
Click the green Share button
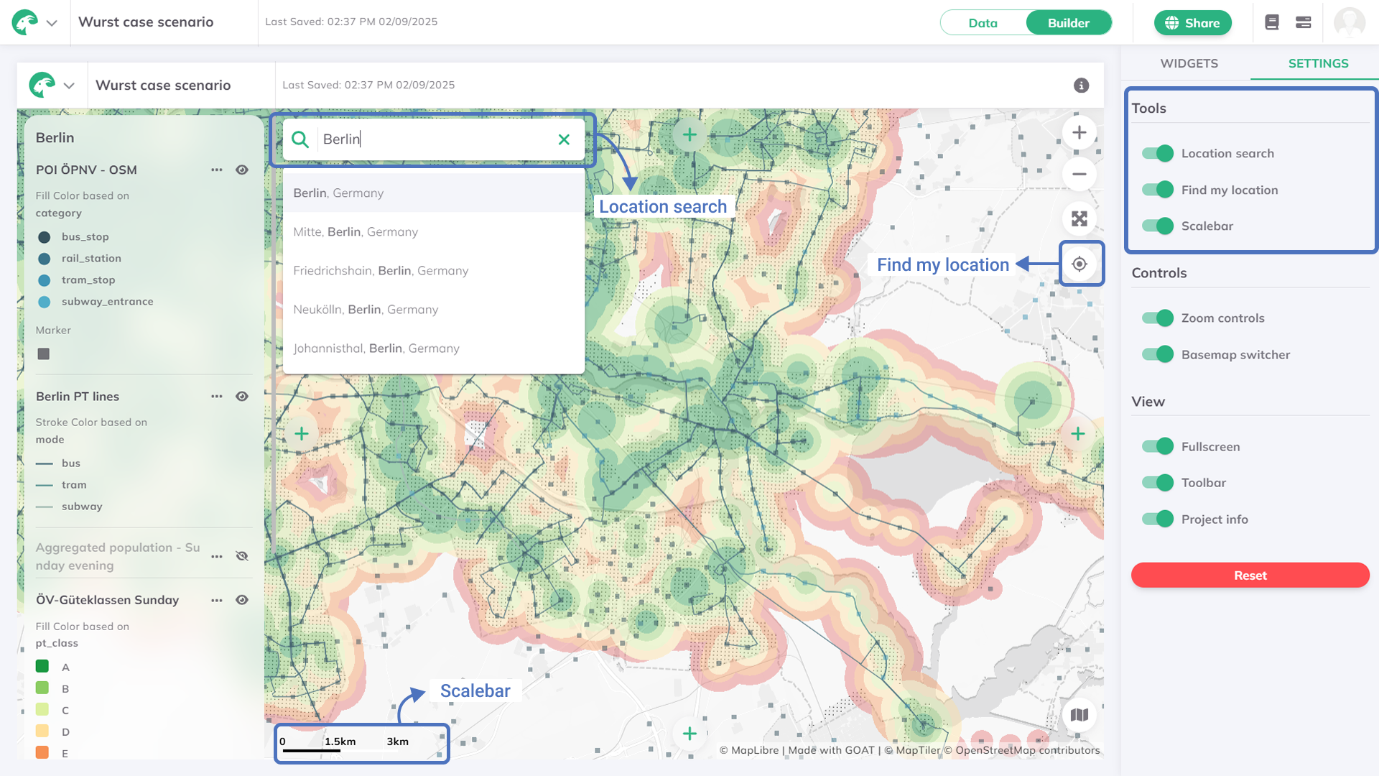point(1192,22)
